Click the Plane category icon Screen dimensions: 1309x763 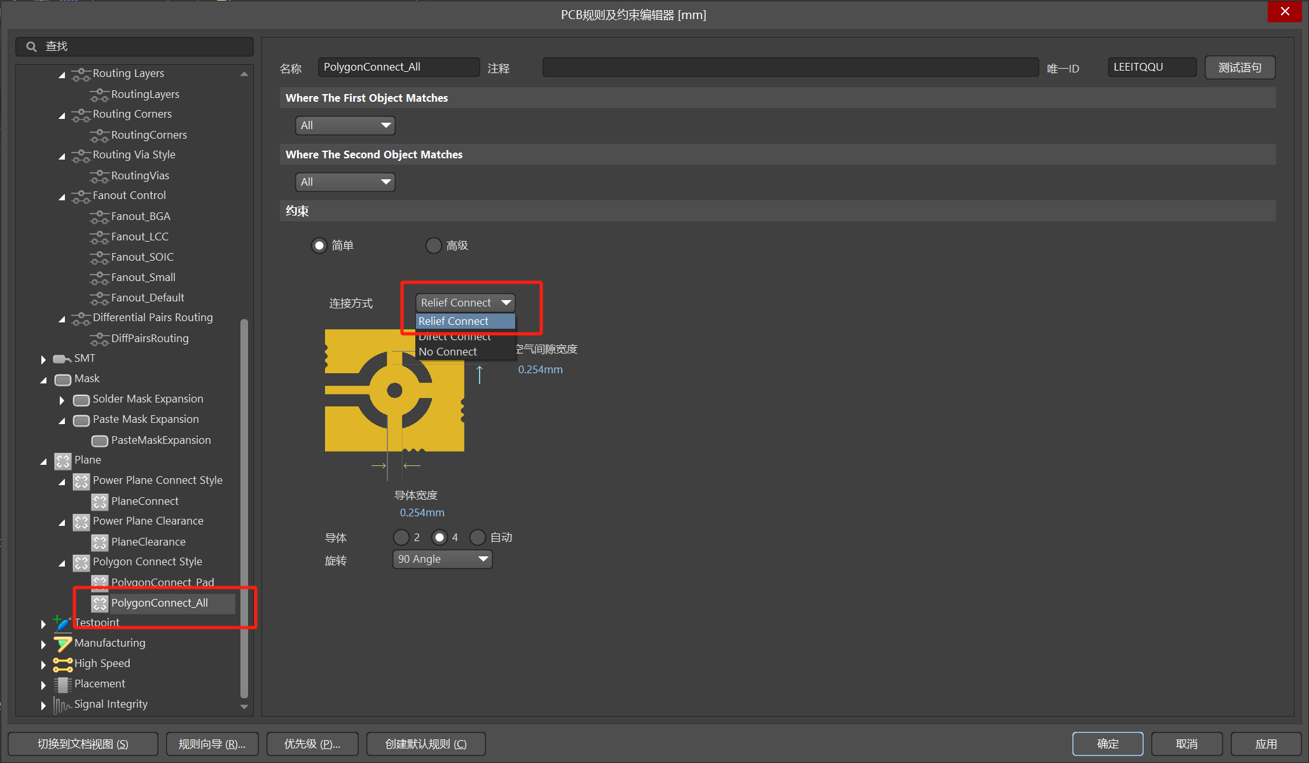click(62, 460)
